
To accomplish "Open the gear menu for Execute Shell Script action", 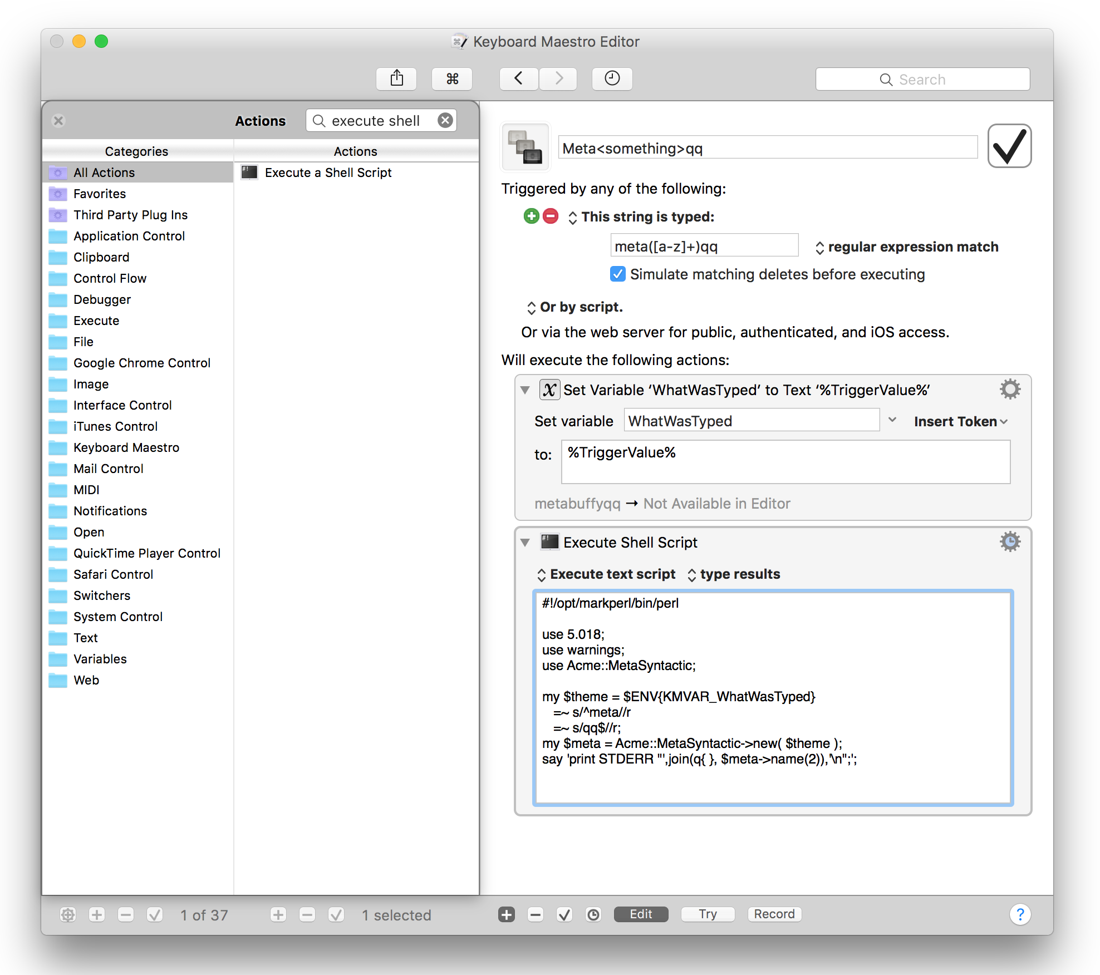I will 1010,541.
